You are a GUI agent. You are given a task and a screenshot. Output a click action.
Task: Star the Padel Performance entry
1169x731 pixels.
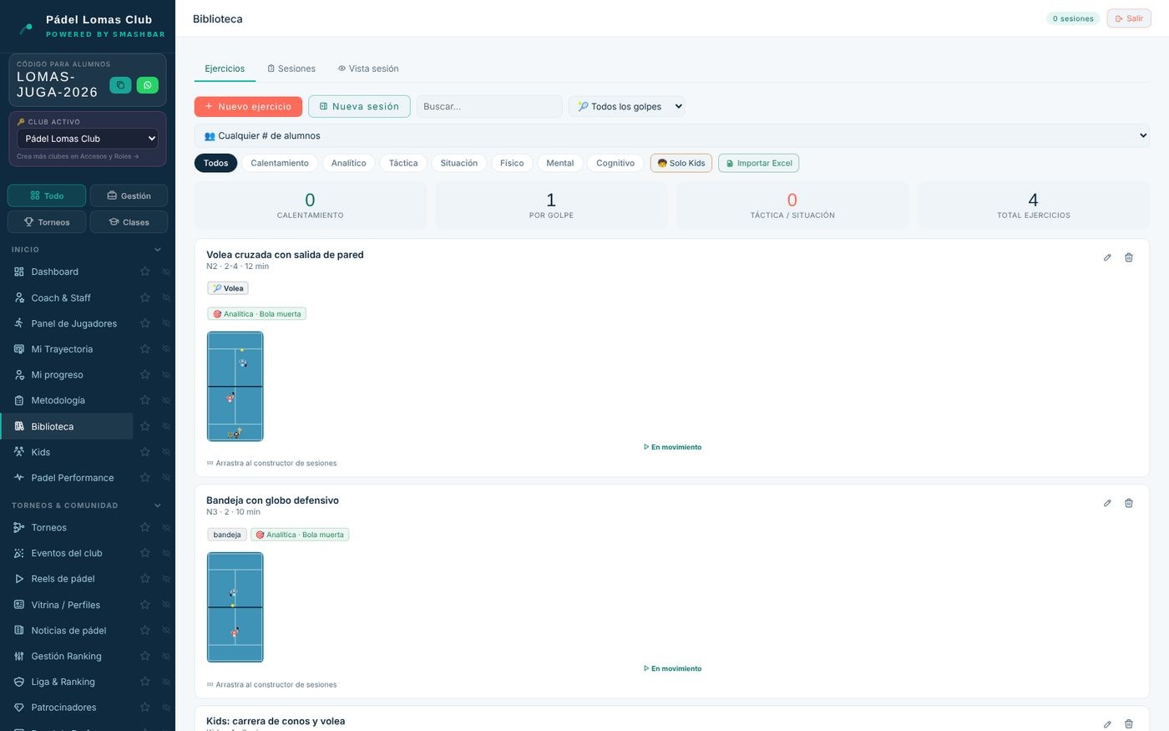144,478
